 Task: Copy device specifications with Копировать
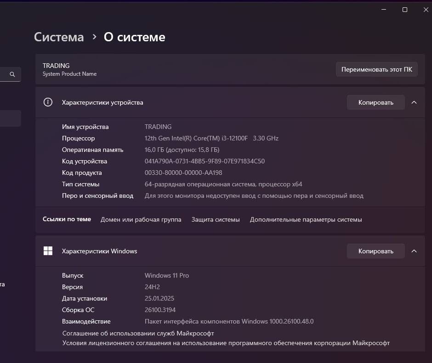click(376, 102)
